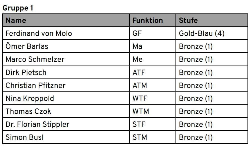Click the name Ömer Barlas
The image size is (251, 148).
[27, 46]
